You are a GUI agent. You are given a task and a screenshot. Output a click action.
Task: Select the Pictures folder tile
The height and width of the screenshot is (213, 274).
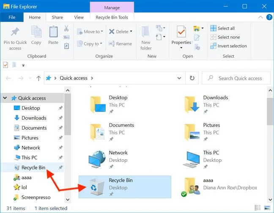(219, 132)
